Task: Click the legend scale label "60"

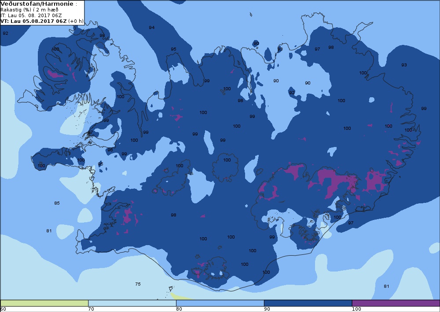Action: (3, 309)
